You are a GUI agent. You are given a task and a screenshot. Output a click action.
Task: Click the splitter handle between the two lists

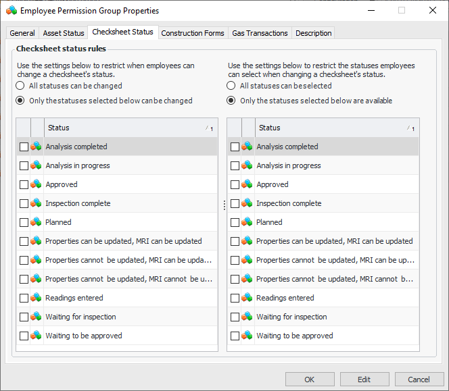click(x=224, y=205)
